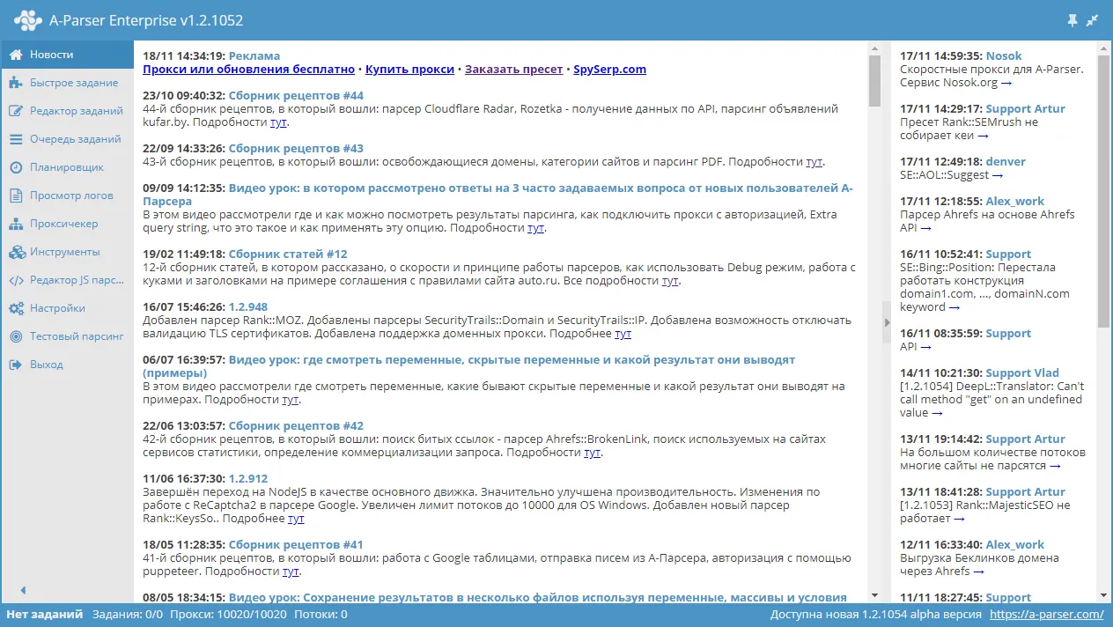Open the Сборник статей #12 headline
The width and height of the screenshot is (1113, 627).
pyautogui.click(x=288, y=254)
